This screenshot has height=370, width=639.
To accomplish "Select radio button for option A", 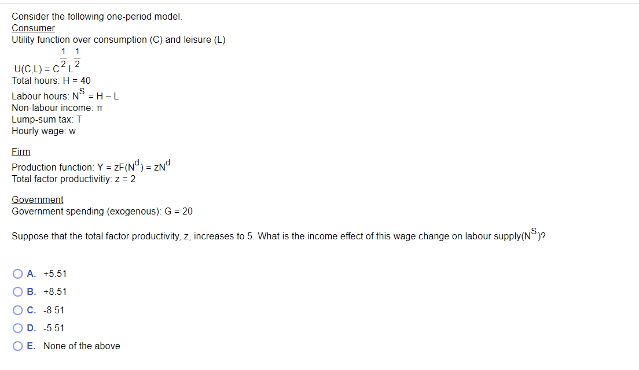I will (x=18, y=273).
